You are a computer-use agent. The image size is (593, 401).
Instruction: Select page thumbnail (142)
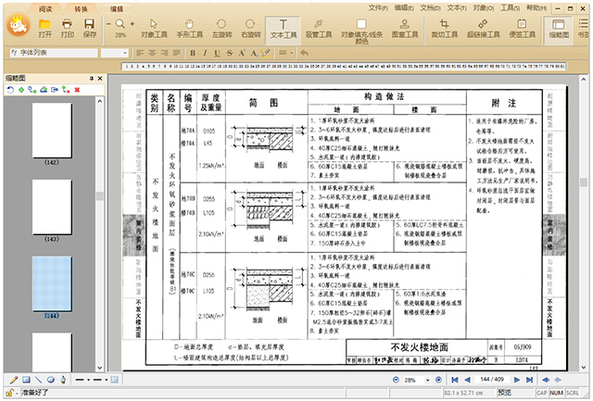52,131
